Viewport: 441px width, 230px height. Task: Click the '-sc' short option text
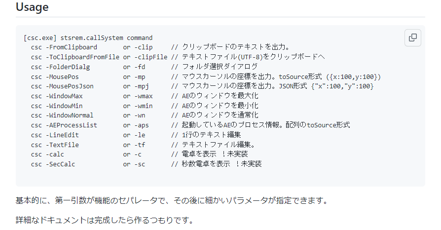(140, 164)
